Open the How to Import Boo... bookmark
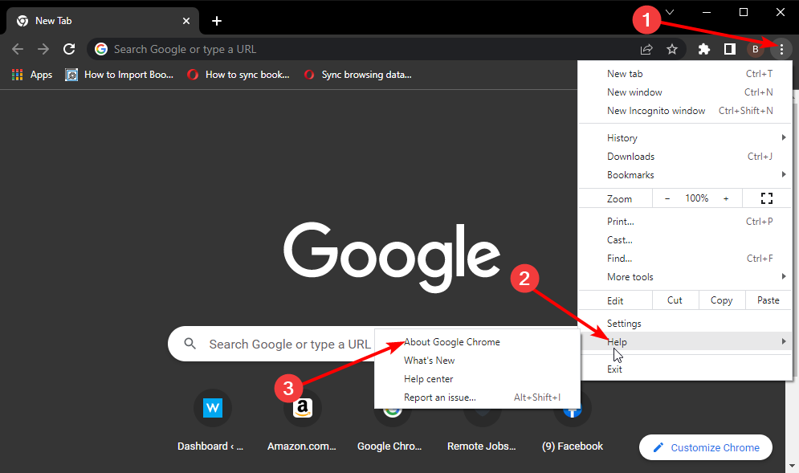799x473 pixels. pos(120,75)
